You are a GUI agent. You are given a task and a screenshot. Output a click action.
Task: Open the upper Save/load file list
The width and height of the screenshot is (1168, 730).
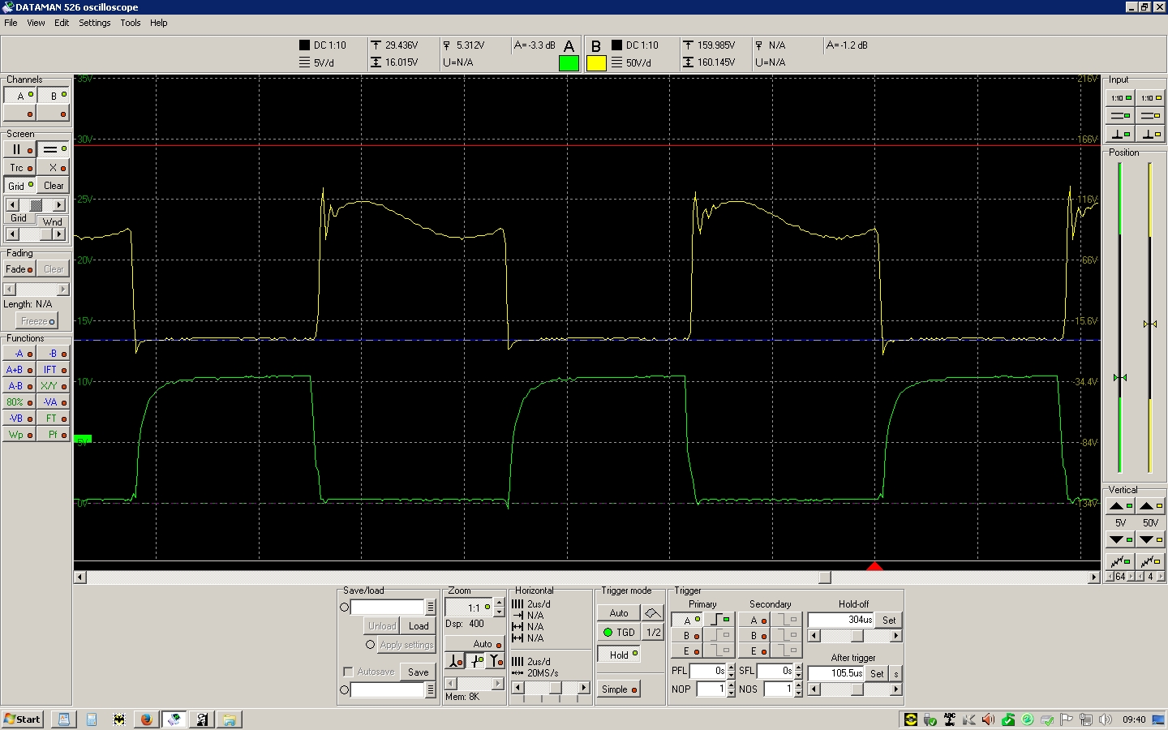tap(431, 607)
